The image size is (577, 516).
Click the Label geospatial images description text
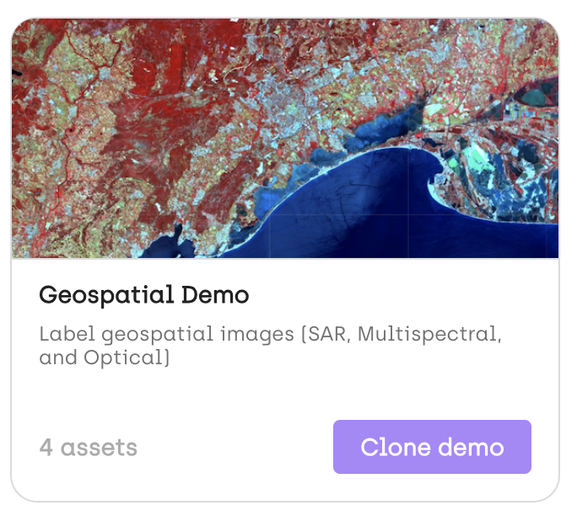pos(271,346)
